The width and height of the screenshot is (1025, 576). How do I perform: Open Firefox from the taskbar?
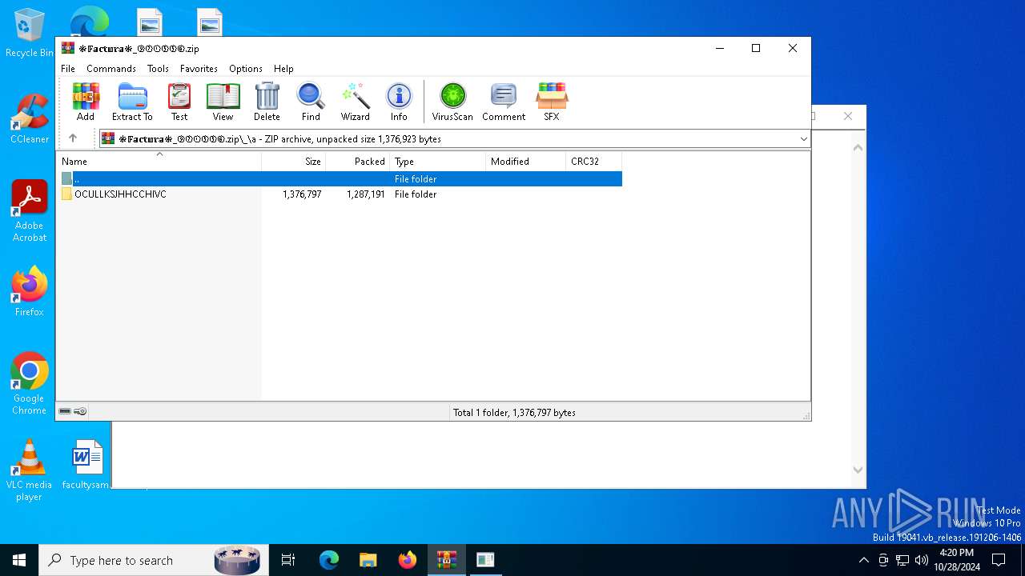tap(408, 560)
